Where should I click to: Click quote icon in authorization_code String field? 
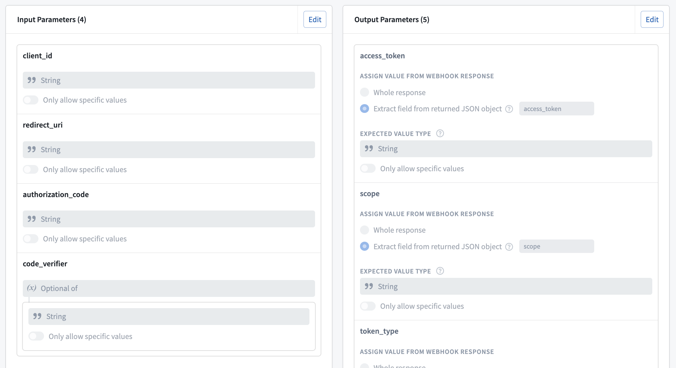[32, 219]
